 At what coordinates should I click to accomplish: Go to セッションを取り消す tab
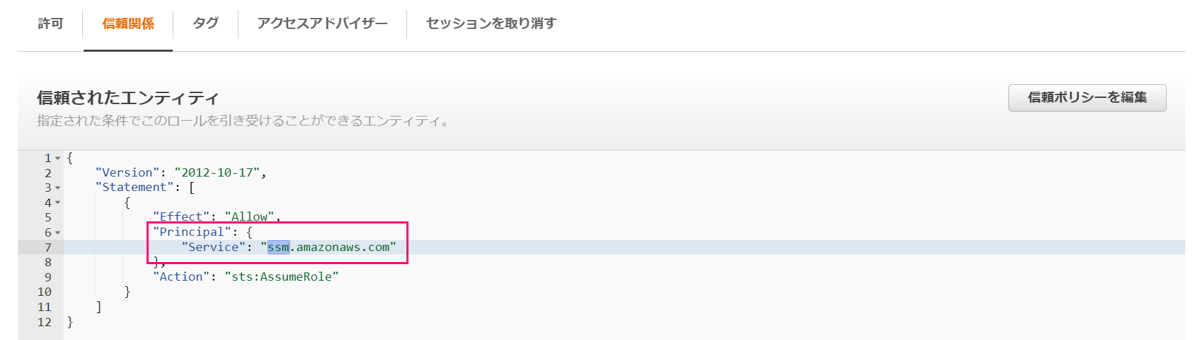click(491, 23)
